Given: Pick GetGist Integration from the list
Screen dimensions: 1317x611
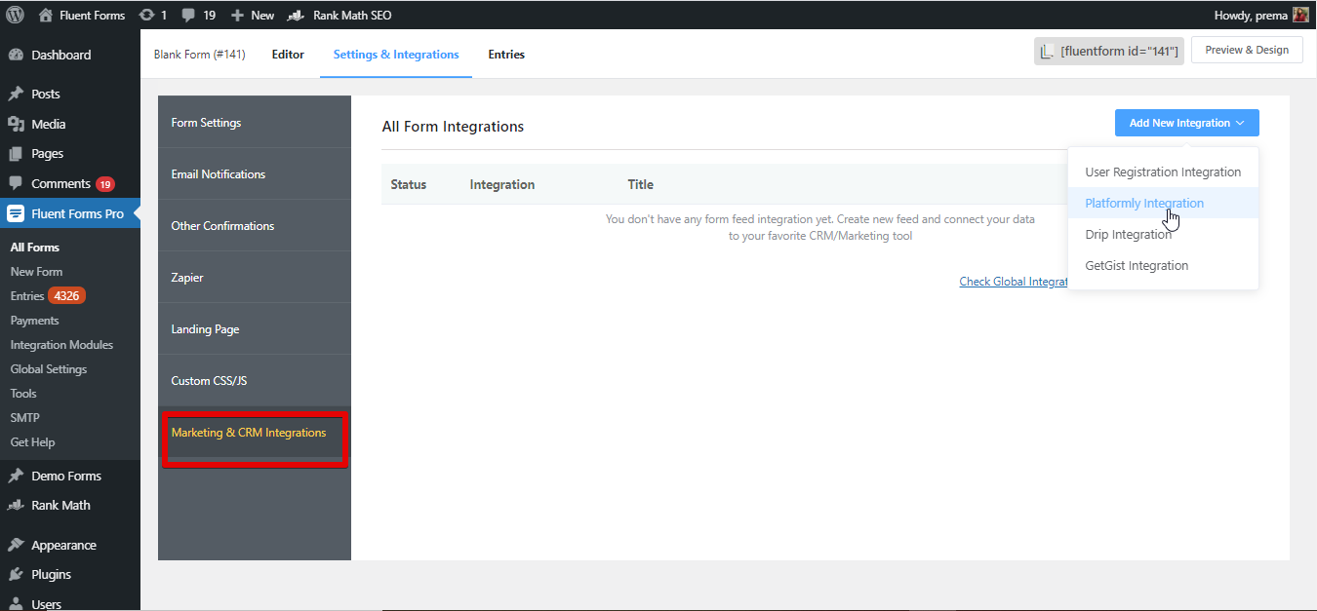Looking at the screenshot, I should pos(1163,266).
